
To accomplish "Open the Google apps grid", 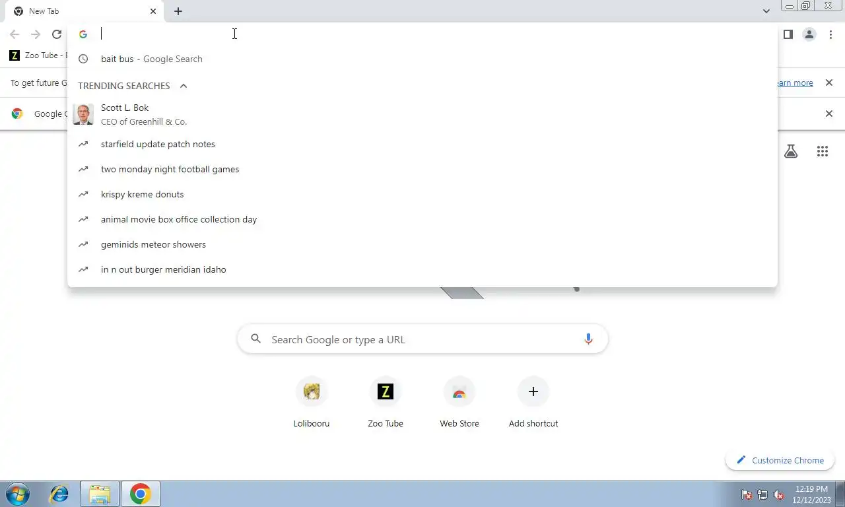I will [822, 151].
